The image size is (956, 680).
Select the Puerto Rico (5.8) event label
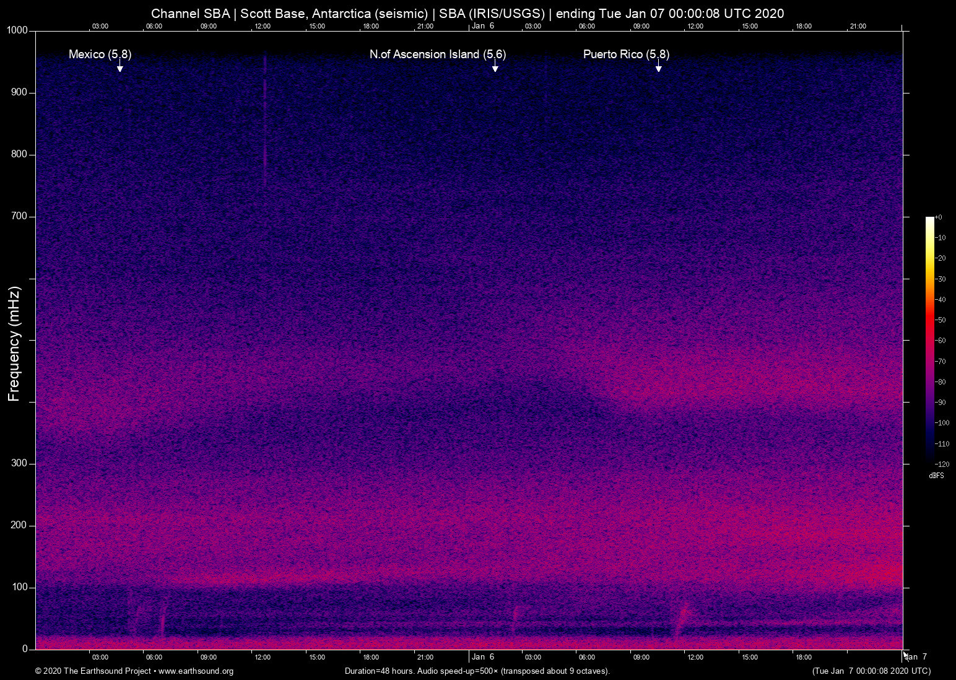pos(626,54)
